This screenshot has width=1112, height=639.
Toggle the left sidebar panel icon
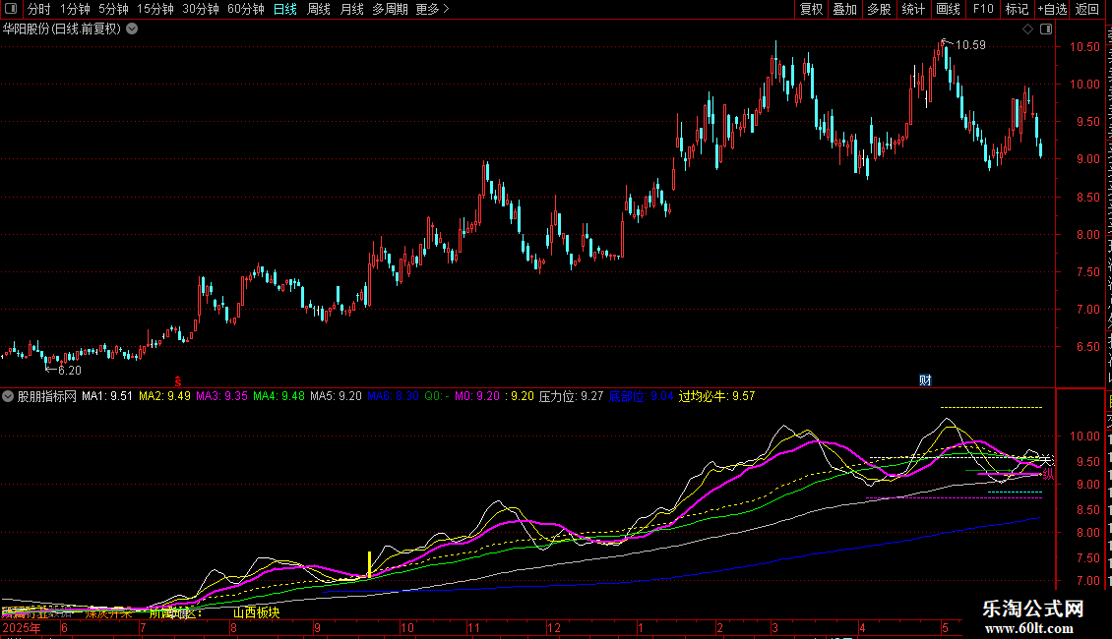coord(11,9)
